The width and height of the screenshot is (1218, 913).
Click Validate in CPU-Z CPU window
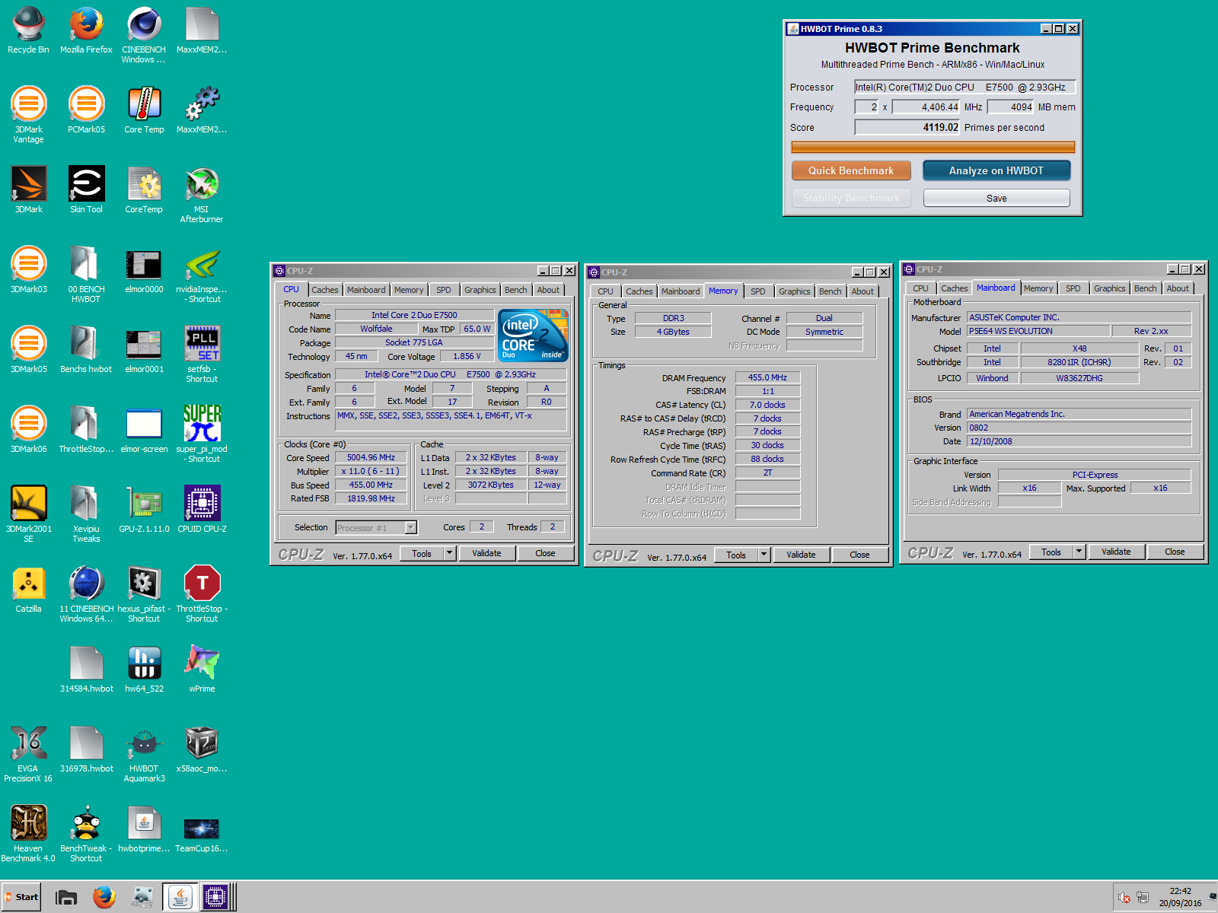click(x=486, y=553)
